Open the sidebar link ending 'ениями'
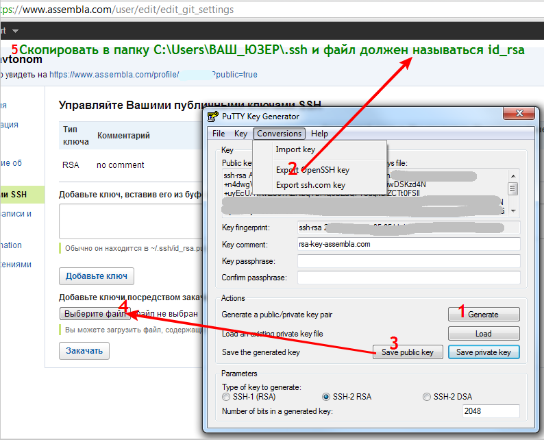544x440 pixels. [16, 264]
